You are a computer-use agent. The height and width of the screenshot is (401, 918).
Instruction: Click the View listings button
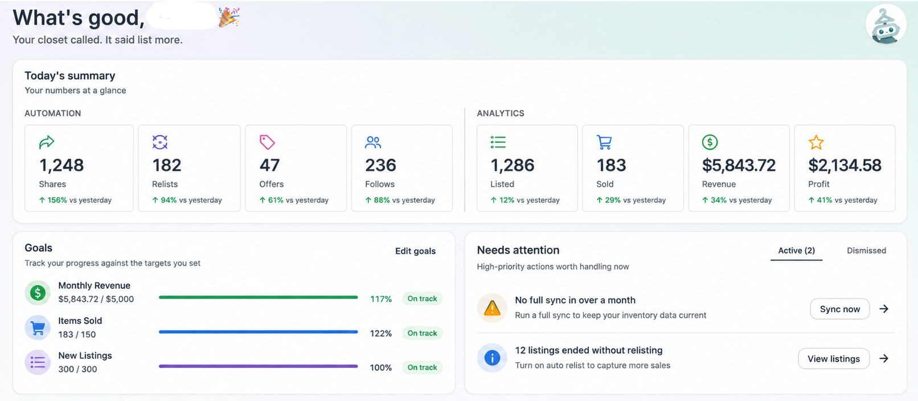point(834,358)
